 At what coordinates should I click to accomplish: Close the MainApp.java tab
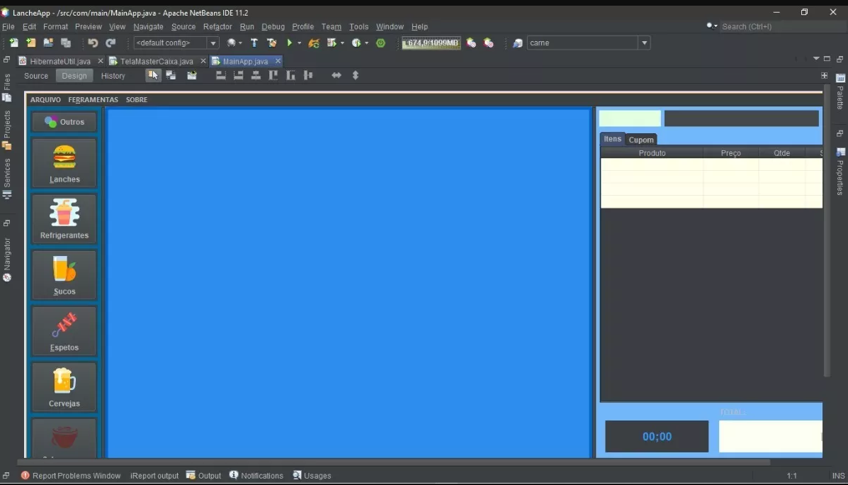[x=278, y=61]
